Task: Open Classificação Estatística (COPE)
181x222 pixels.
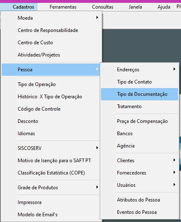Action: [51, 173]
